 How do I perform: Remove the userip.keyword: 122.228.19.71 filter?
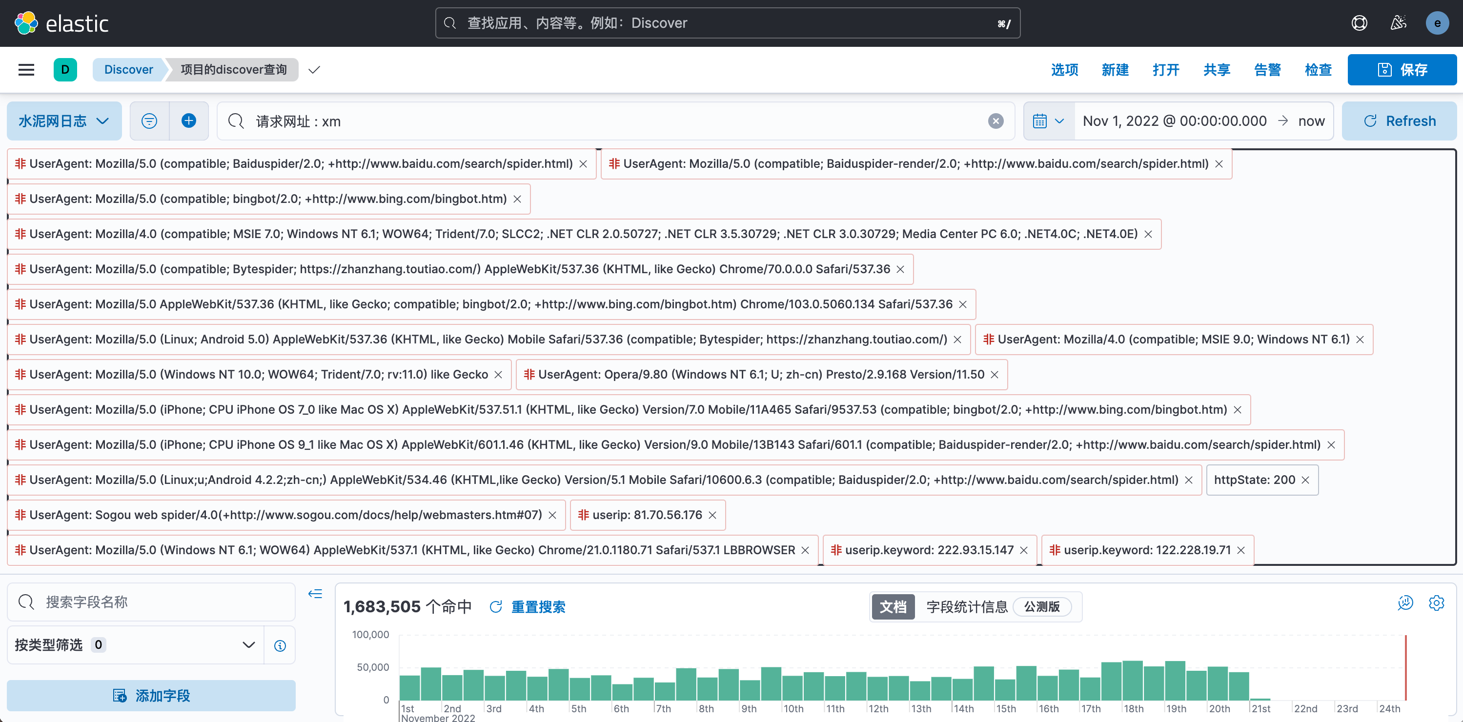click(x=1241, y=551)
